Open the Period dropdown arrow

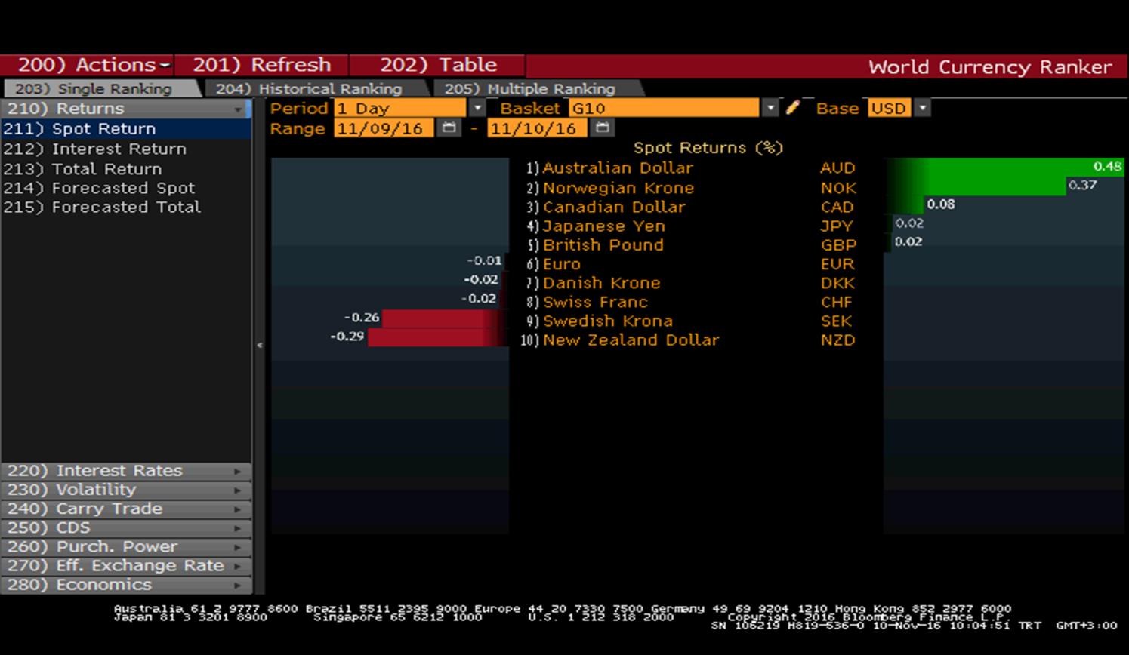477,108
